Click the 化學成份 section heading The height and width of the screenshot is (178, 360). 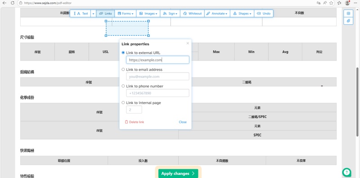27,97
